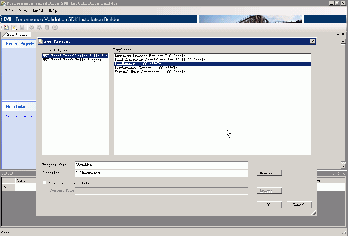
Task: Click the dialog resize grip corner
Action: [314, 213]
